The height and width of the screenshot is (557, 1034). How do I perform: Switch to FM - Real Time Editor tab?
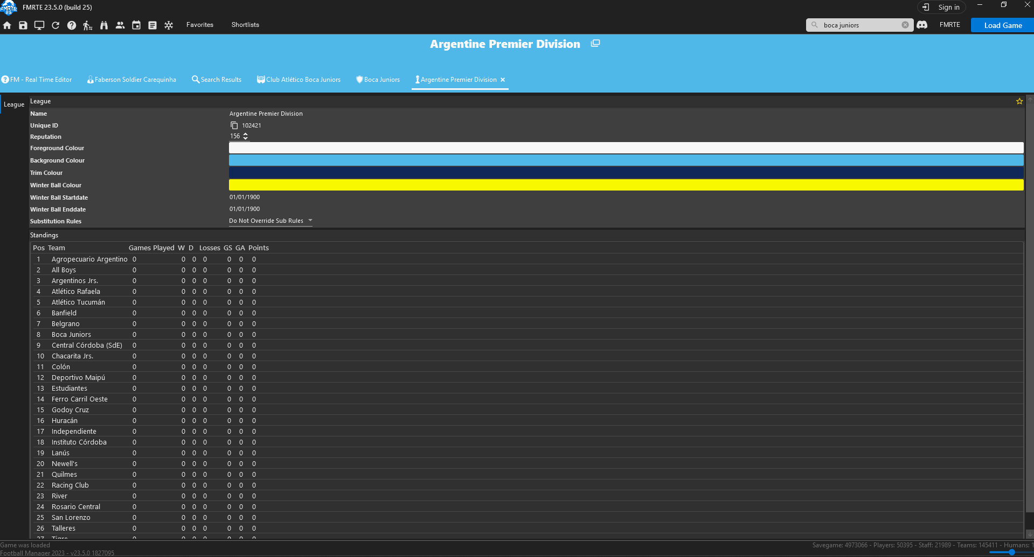[x=37, y=80]
